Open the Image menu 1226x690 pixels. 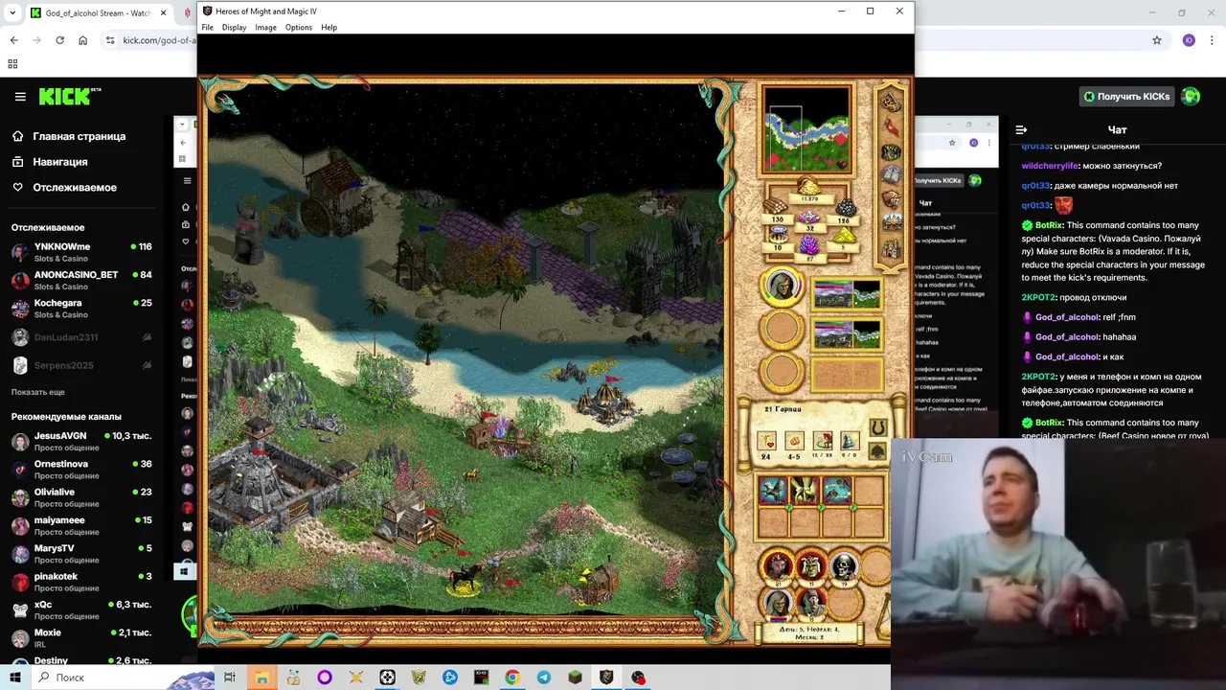[265, 28]
